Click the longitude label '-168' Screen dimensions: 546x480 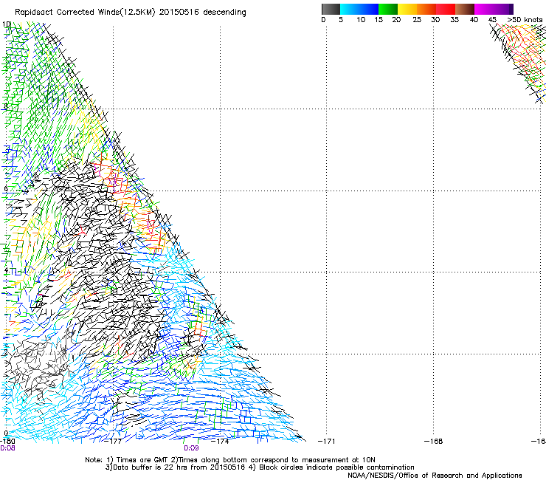pyautogui.click(x=434, y=442)
